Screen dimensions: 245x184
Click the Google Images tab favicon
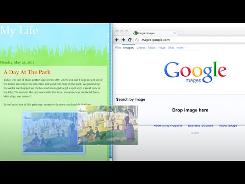(135, 33)
